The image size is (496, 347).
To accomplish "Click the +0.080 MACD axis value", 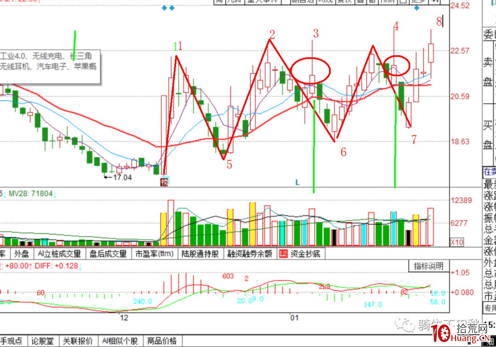I will point(462,292).
